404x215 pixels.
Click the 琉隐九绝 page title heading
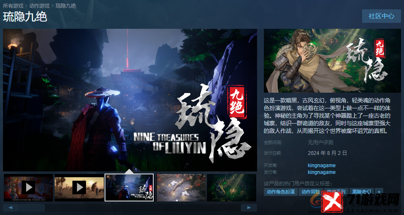pos(25,17)
